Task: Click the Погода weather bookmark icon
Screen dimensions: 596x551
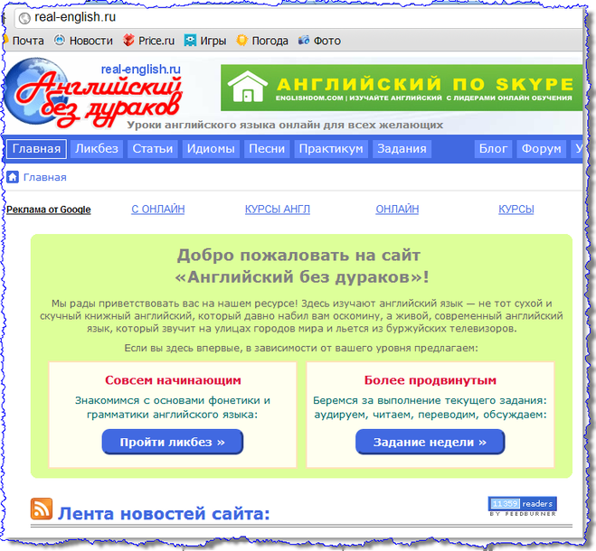Action: pos(242,41)
